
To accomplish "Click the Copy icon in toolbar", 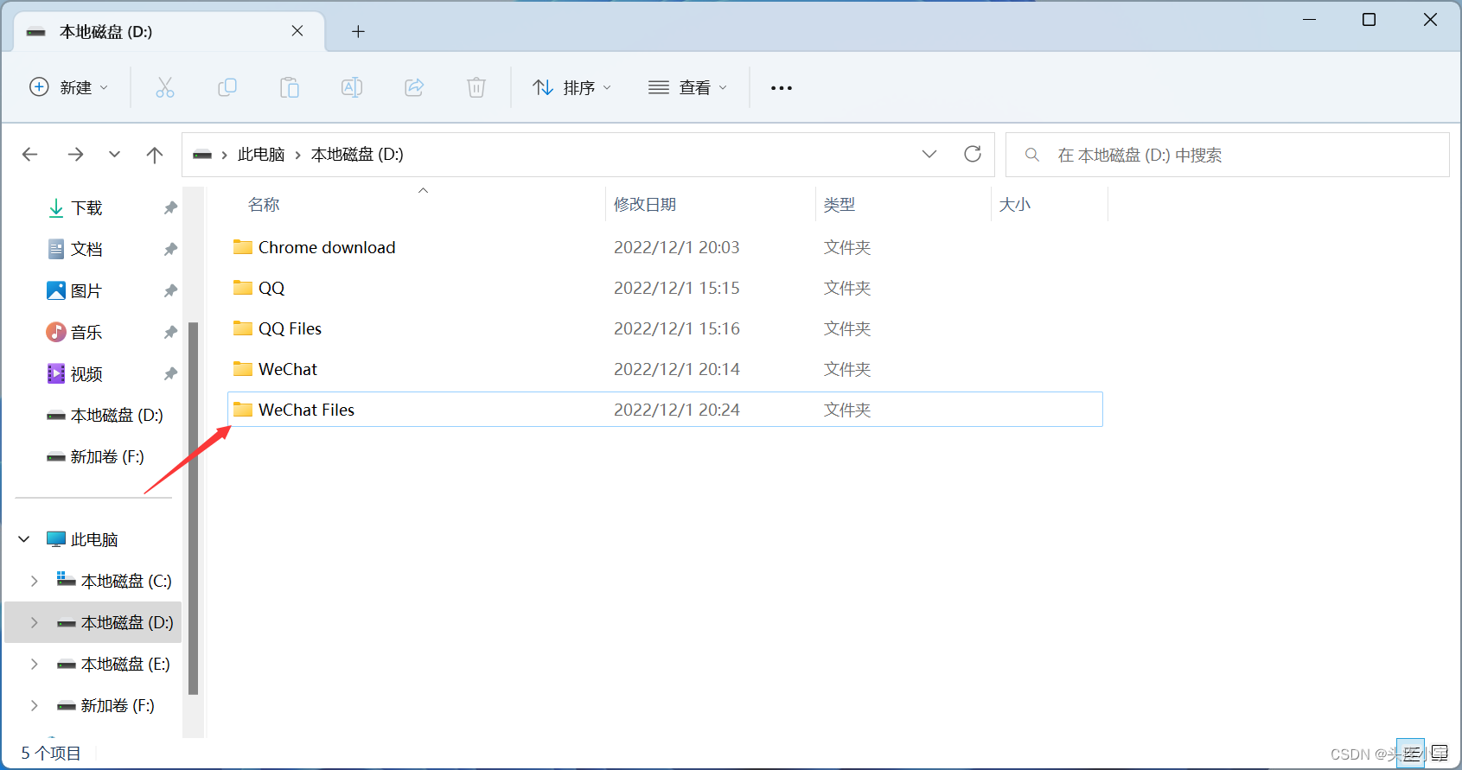I will (x=227, y=87).
